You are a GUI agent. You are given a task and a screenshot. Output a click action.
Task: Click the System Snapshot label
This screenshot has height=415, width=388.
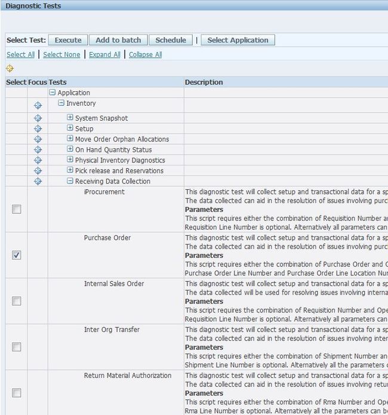tap(101, 118)
